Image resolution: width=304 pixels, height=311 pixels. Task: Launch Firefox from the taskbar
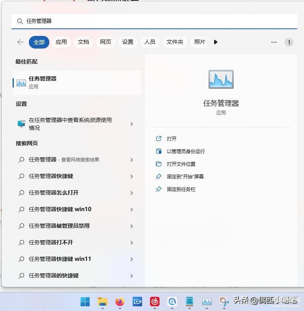point(120,302)
